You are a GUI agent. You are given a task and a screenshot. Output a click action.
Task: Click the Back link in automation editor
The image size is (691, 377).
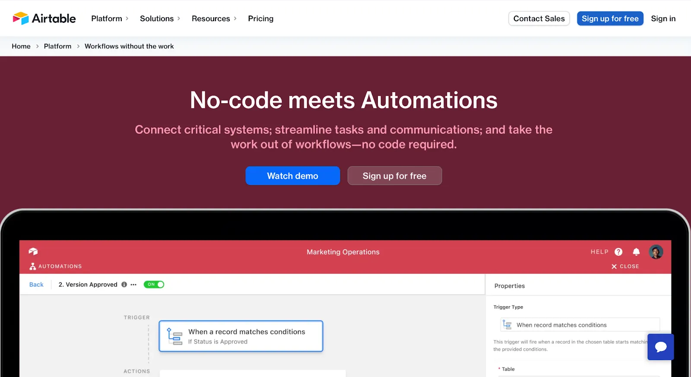click(36, 285)
